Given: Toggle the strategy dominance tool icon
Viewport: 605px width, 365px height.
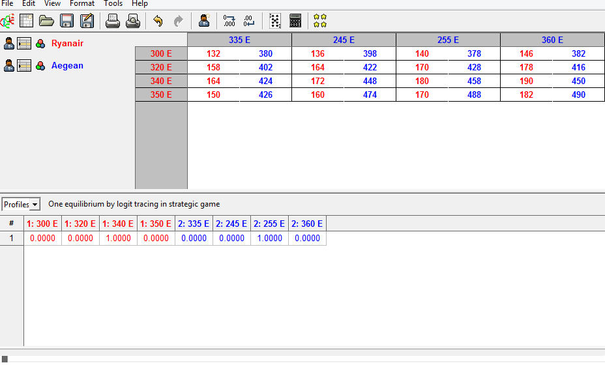Looking at the screenshot, I should (274, 21).
